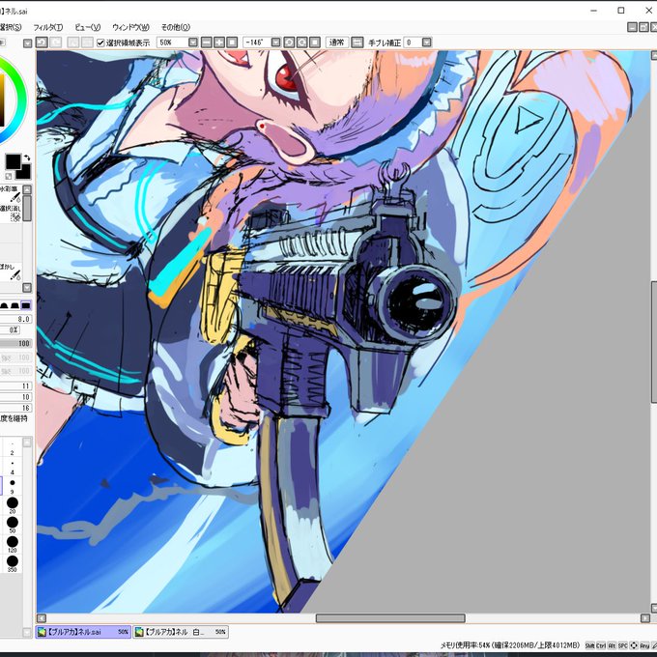Viewport: 657px width, 657px height.
Task: Click the blending value 11 slider
Action: 15,386
